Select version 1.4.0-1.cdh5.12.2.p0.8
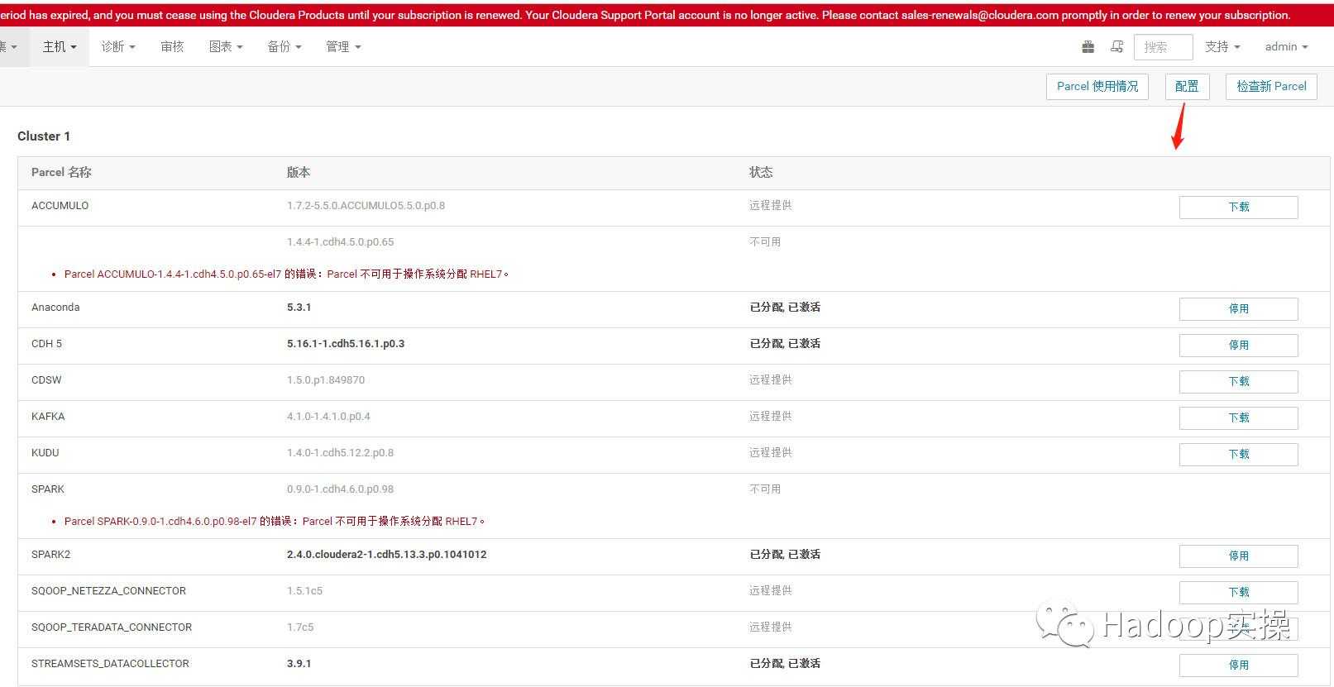The width and height of the screenshot is (1334, 687). coord(340,452)
